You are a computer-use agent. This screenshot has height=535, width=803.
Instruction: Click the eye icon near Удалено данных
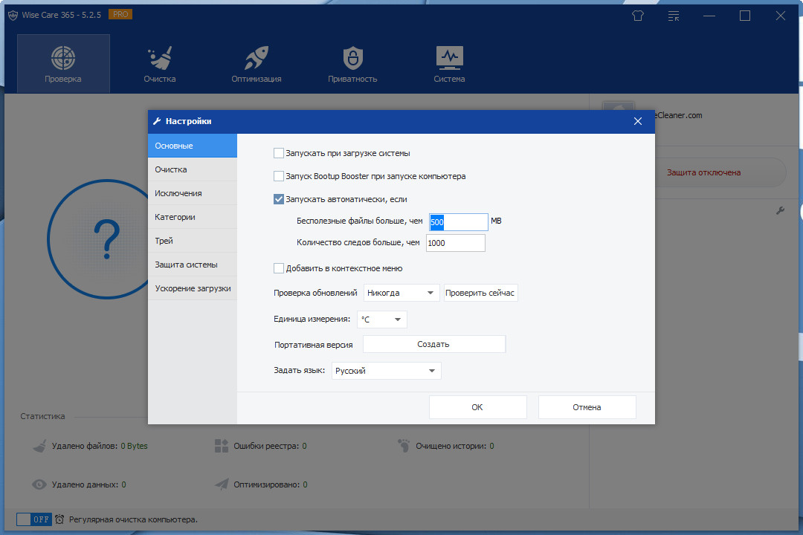pos(39,484)
